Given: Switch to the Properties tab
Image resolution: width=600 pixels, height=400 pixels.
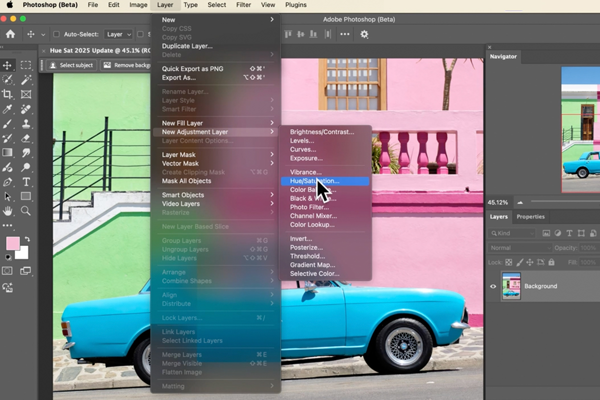Looking at the screenshot, I should 530,216.
